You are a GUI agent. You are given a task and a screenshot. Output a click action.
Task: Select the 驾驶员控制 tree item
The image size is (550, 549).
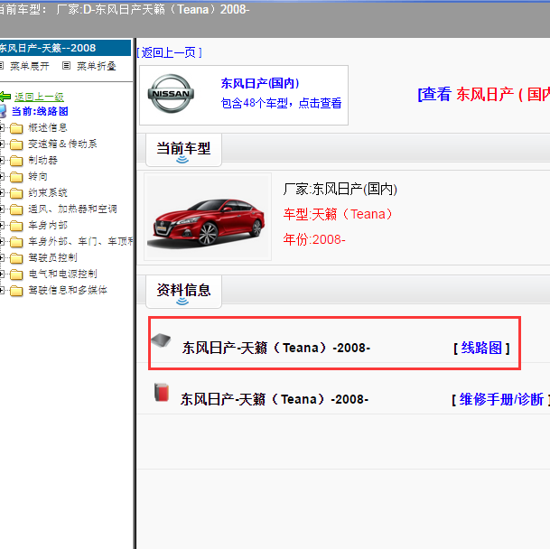(52, 258)
